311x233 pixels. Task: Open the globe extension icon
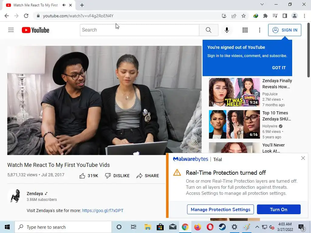coord(255,16)
